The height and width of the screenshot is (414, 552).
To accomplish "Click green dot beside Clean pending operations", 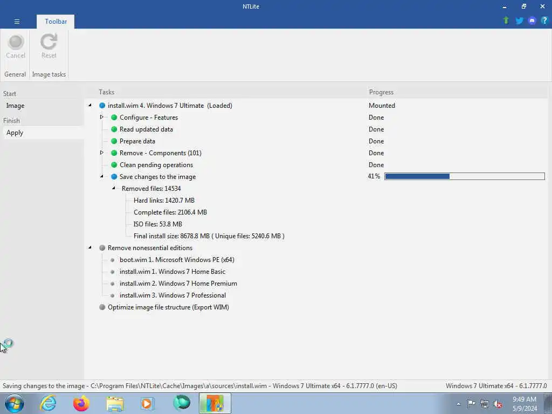I will (x=114, y=165).
